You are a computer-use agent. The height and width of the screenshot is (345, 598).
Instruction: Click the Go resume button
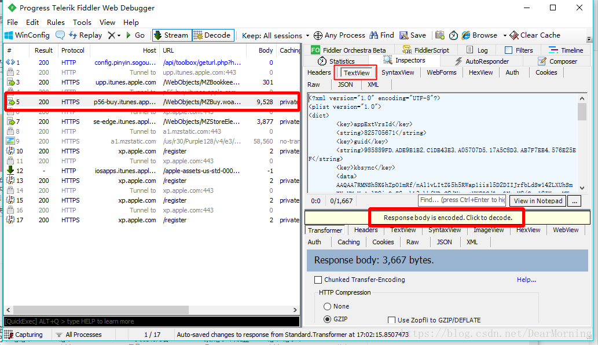[x=135, y=35]
